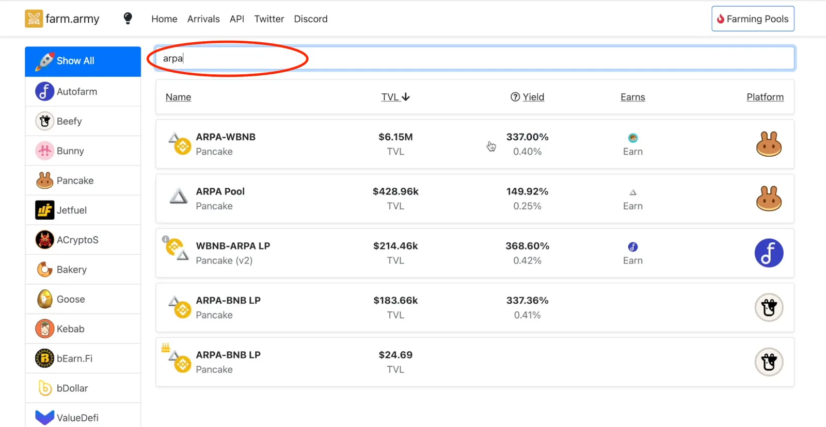Click ARPA Pool earn token icon
826x427 pixels.
pyautogui.click(x=633, y=192)
